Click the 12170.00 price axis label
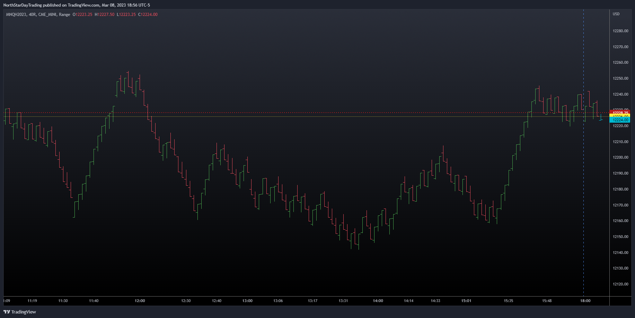Viewport: 635px width, 318px height. click(620, 205)
